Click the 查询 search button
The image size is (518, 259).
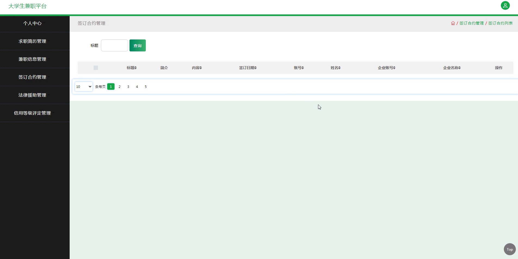tap(137, 45)
